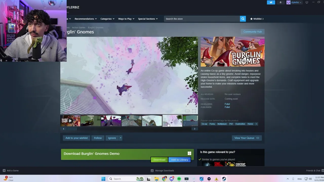
Task: Open Task View on taskbar
Action: [x=149, y=179]
